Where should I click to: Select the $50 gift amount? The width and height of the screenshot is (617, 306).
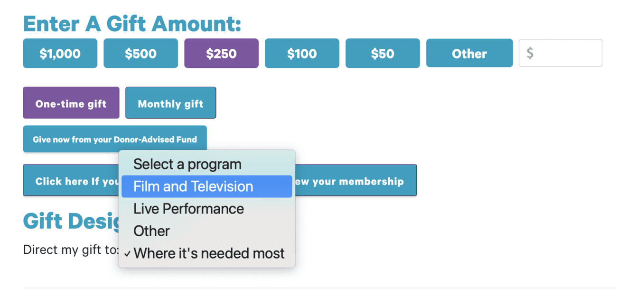383,54
